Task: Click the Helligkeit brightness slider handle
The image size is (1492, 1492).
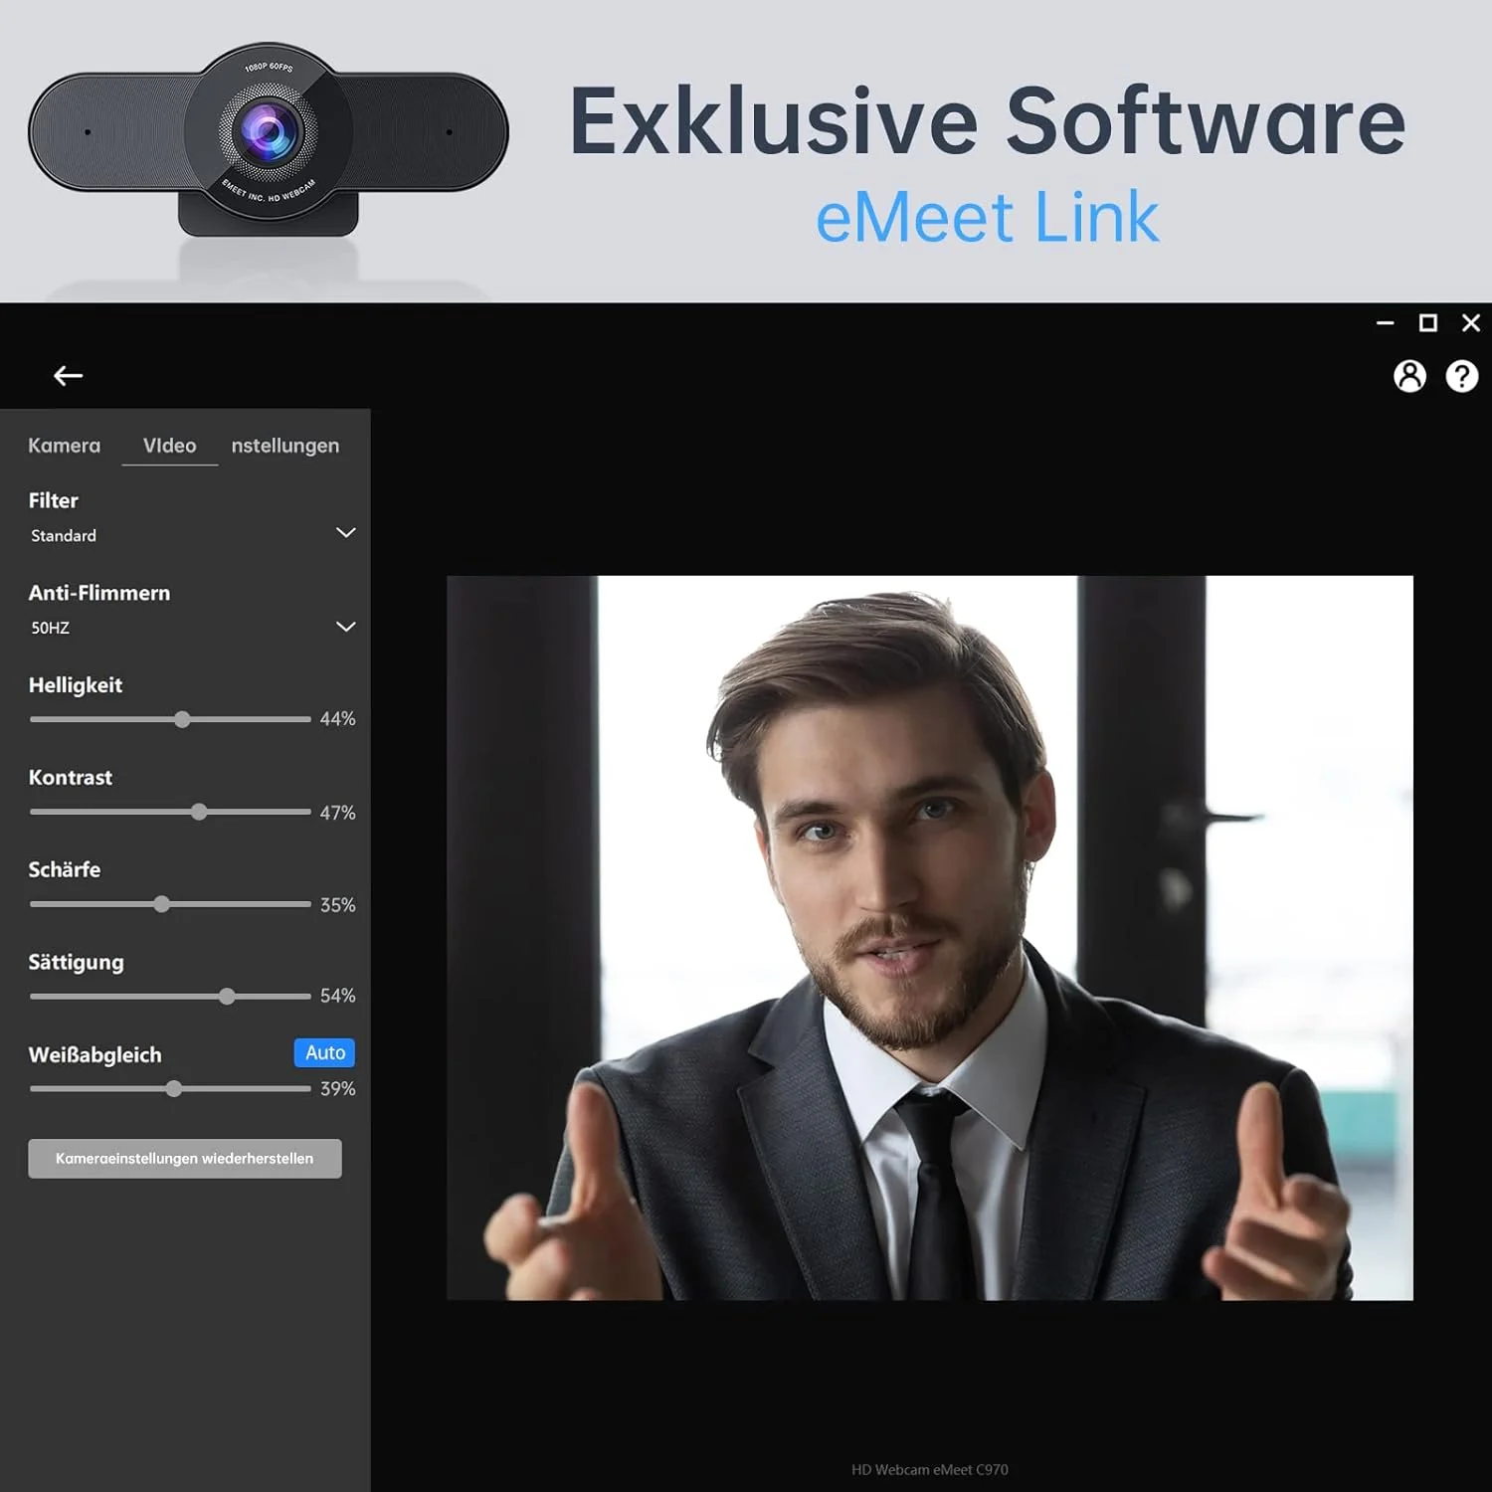Action: [x=182, y=719]
